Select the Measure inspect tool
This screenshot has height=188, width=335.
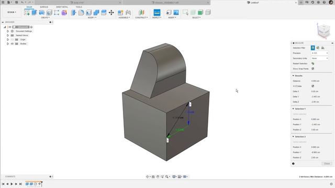[157, 13]
